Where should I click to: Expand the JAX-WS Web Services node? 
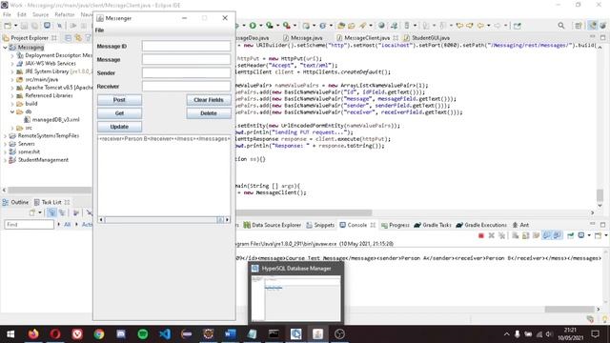pyautogui.click(x=12, y=64)
